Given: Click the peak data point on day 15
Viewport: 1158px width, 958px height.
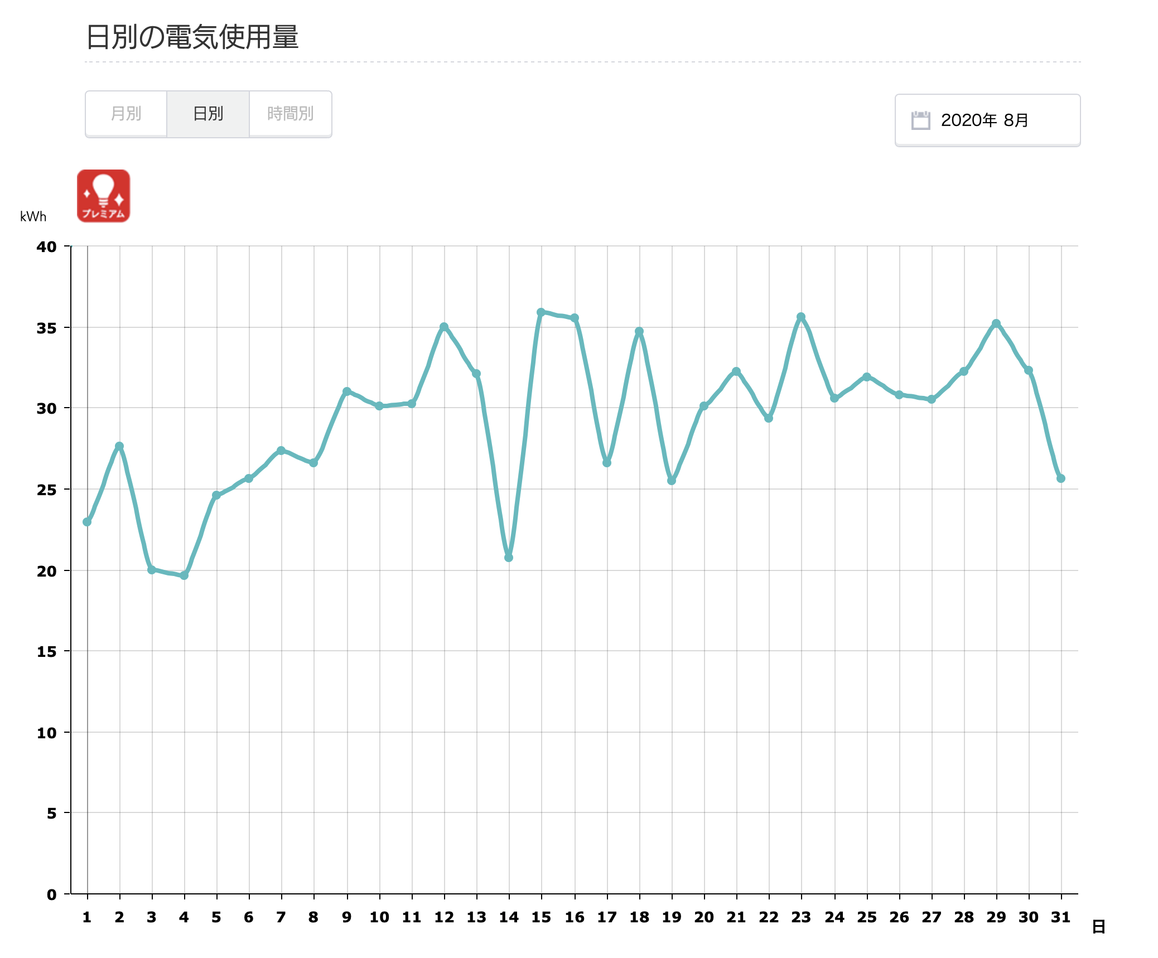Looking at the screenshot, I should [541, 312].
